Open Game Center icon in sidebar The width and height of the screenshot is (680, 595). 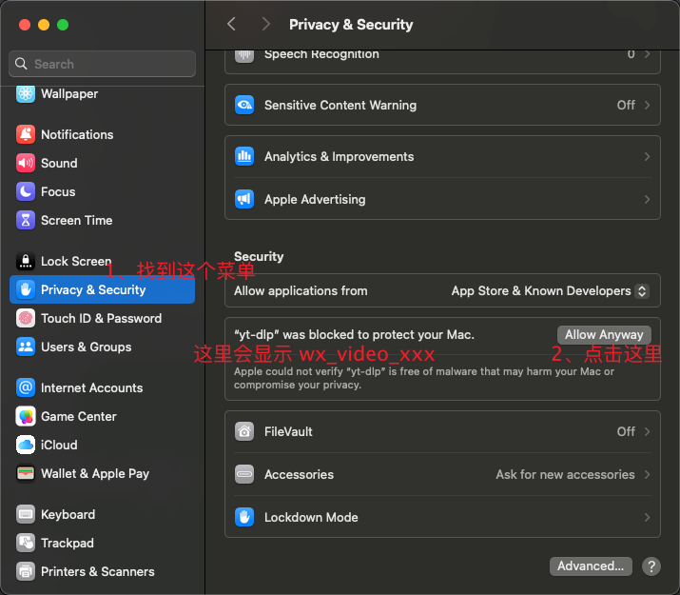click(x=26, y=416)
